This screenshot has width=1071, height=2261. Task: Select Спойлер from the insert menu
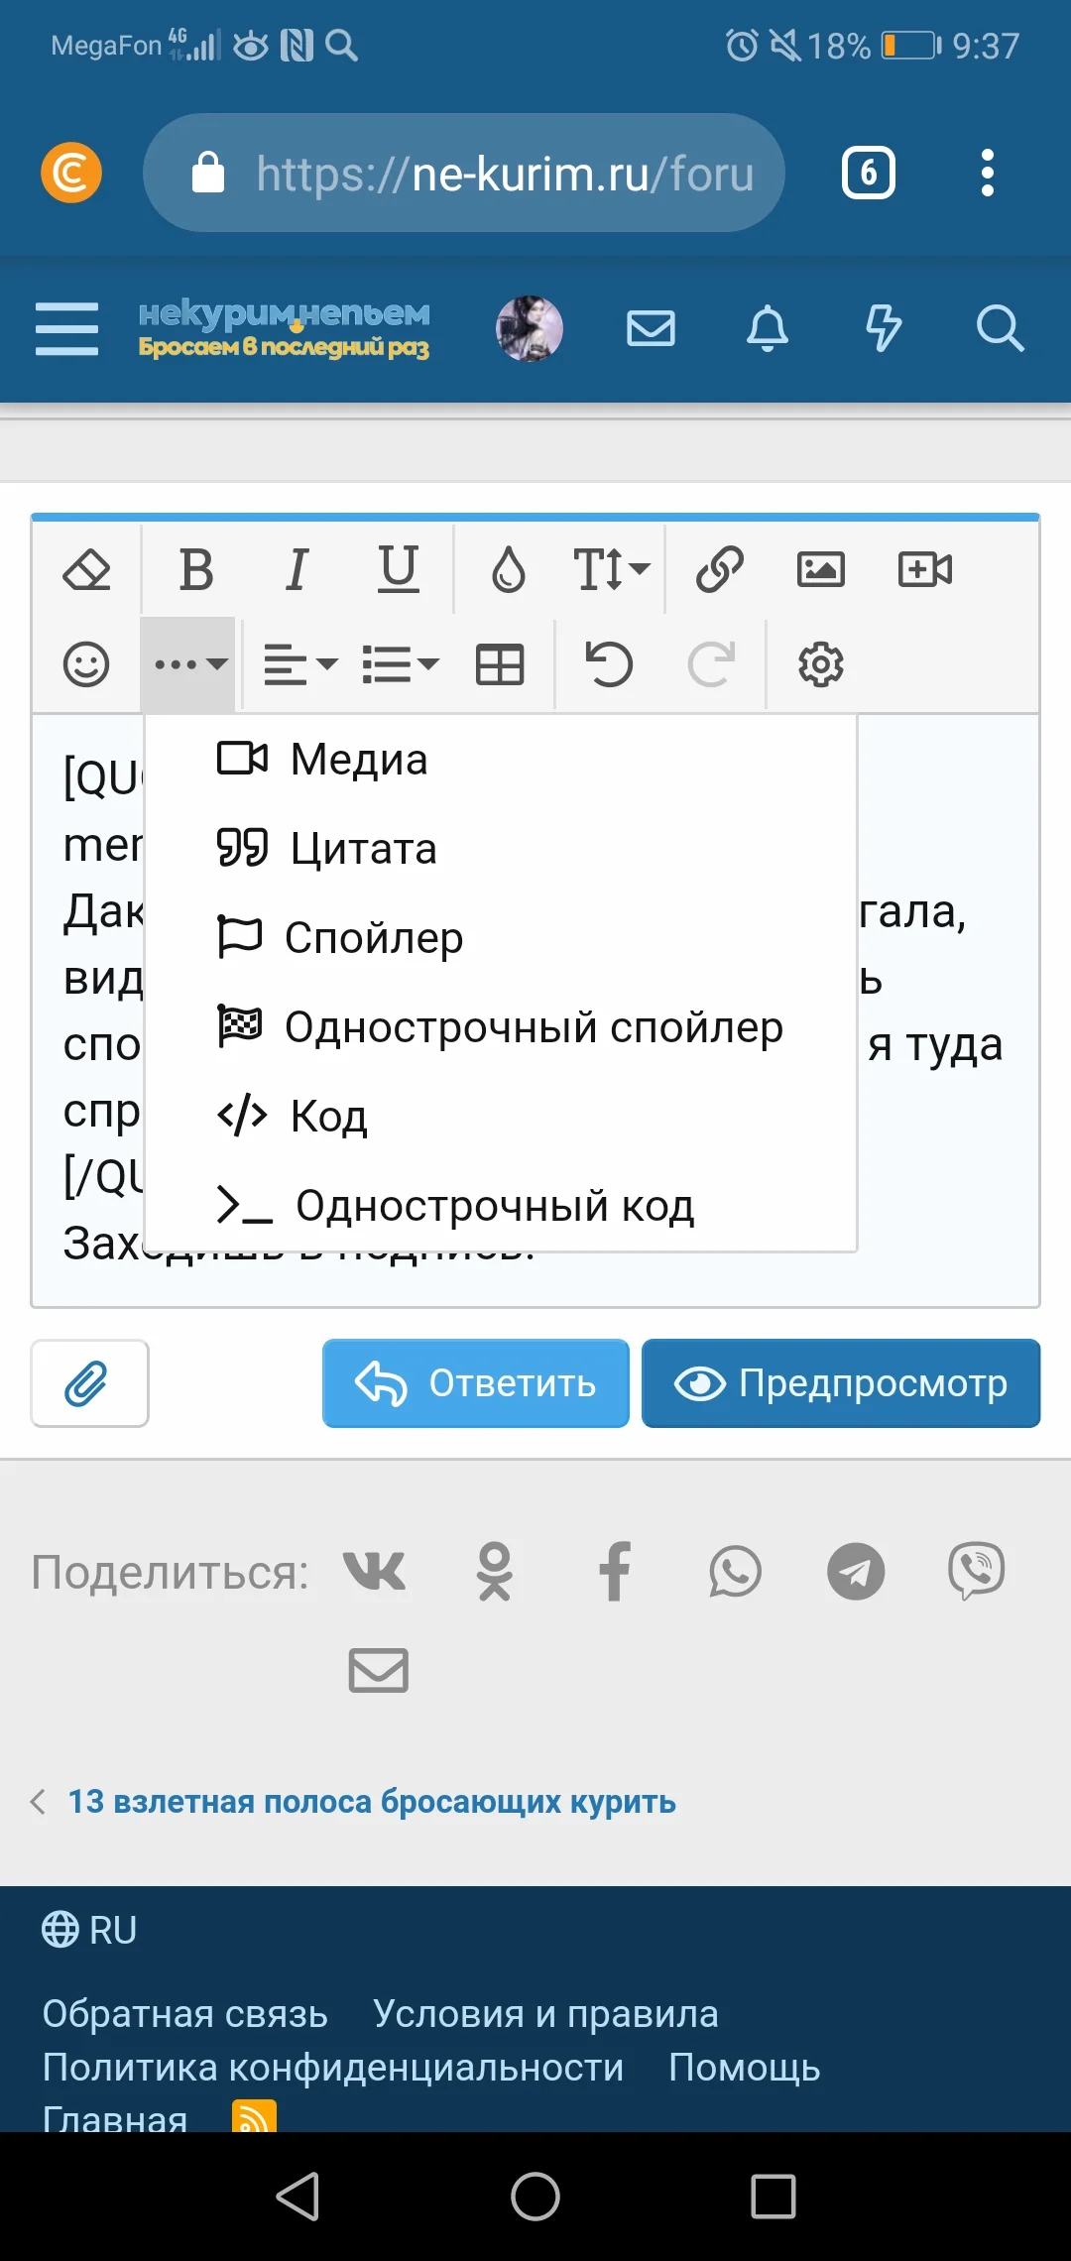[501, 938]
